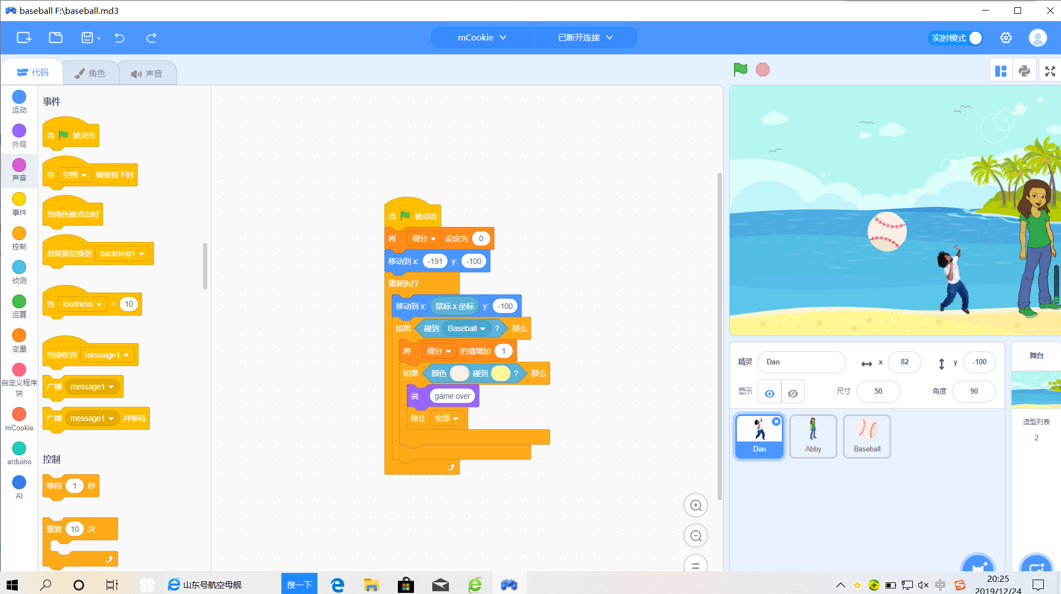Select the AI category
Viewport: 1061px width, 594px height.
[19, 488]
